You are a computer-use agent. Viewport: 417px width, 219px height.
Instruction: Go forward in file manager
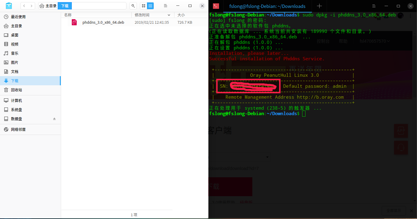(x=32, y=6)
